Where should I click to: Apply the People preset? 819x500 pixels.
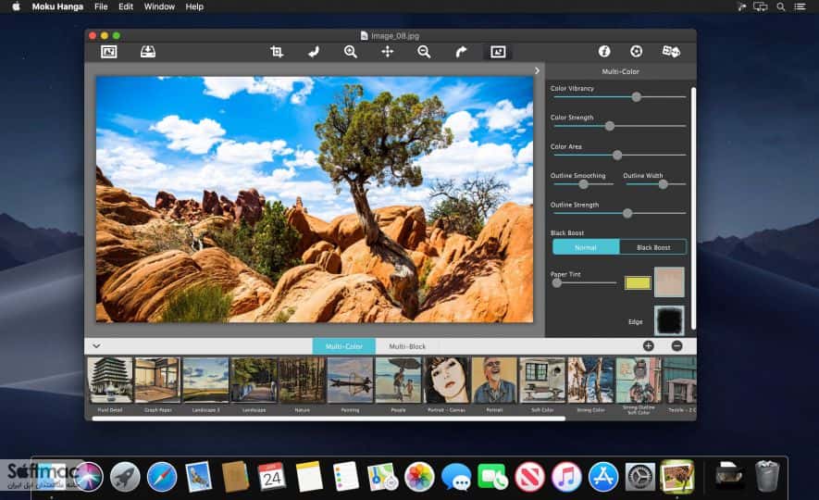point(398,380)
